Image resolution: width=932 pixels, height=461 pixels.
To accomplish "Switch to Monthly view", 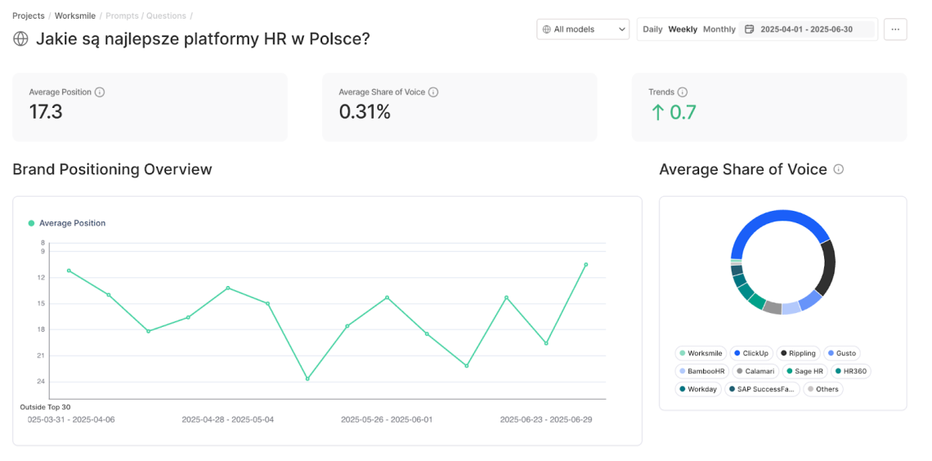I will 719,29.
